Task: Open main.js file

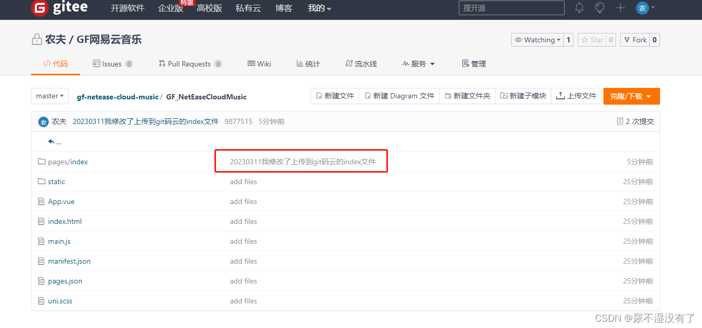Action: 59,241
